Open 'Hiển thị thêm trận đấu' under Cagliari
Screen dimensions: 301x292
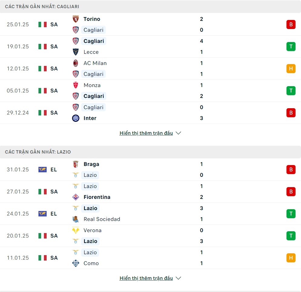tap(146, 133)
